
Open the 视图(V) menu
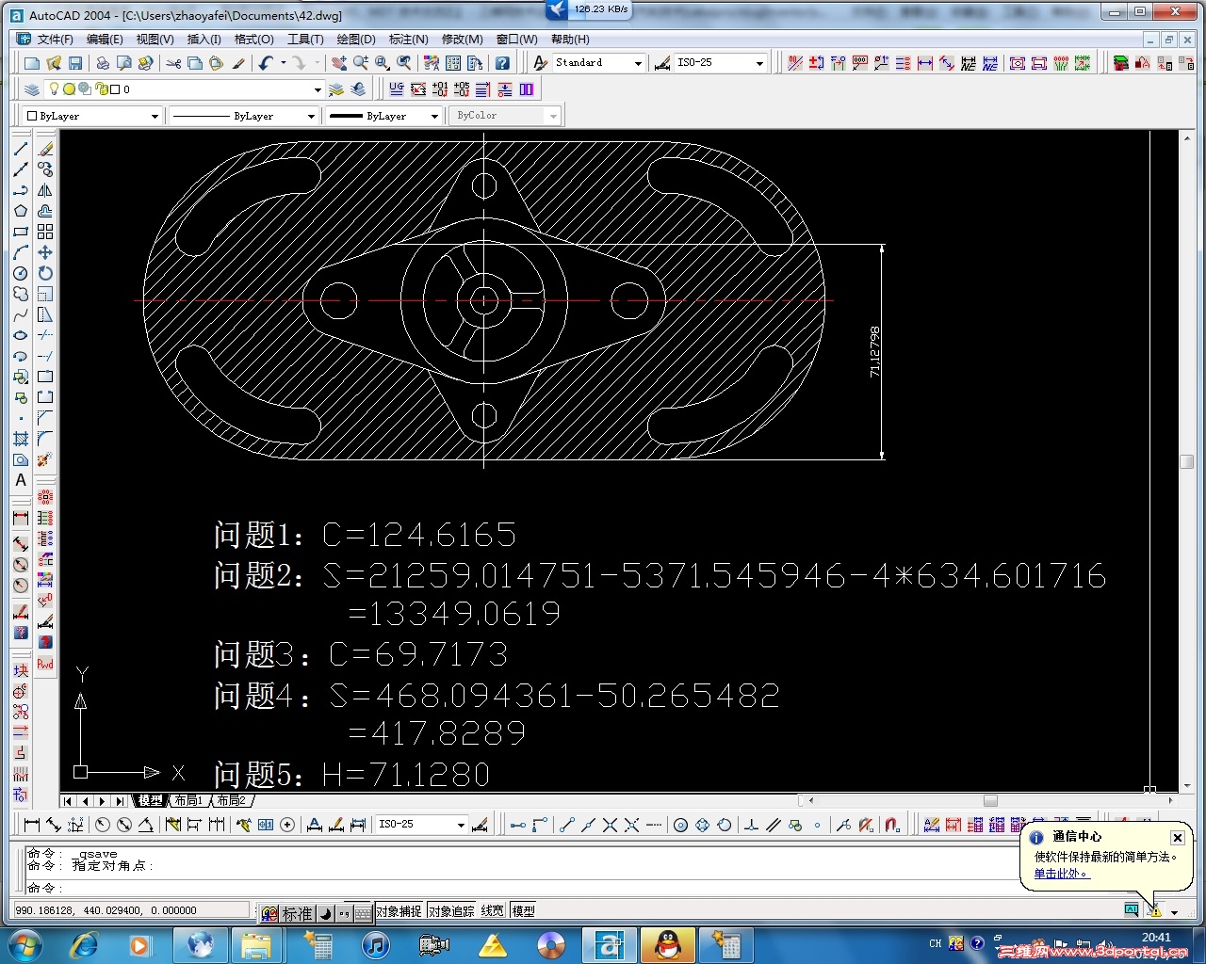155,40
